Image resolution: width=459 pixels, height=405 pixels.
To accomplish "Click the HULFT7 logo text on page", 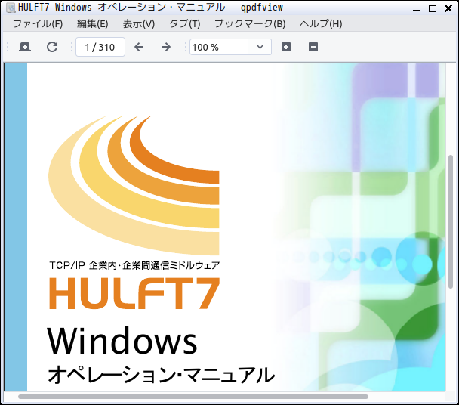I will click(x=134, y=293).
